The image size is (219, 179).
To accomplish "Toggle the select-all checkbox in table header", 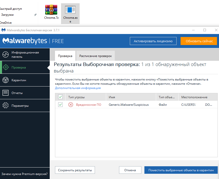I will [x=60, y=97].
